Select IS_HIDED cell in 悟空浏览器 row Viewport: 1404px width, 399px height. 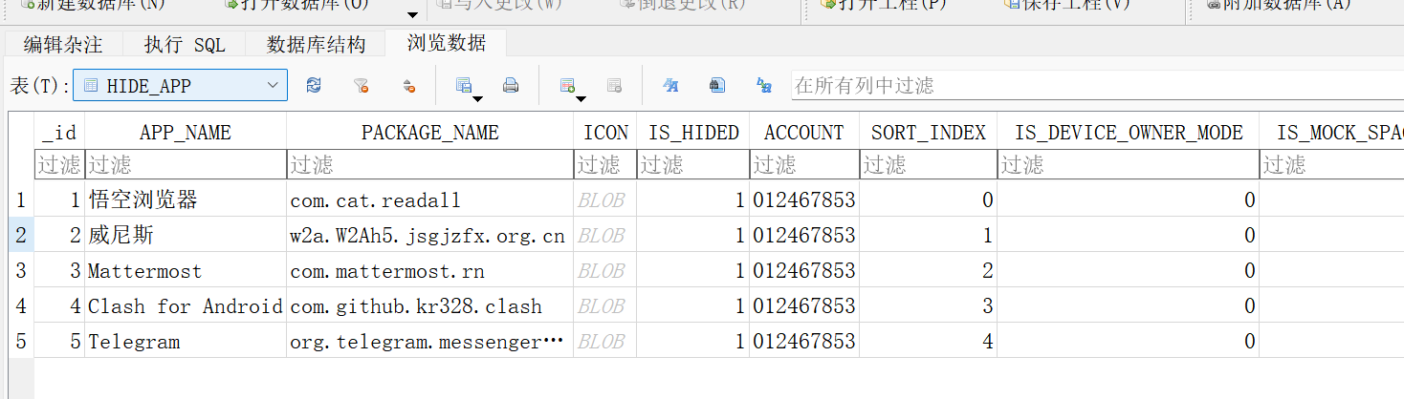[693, 200]
